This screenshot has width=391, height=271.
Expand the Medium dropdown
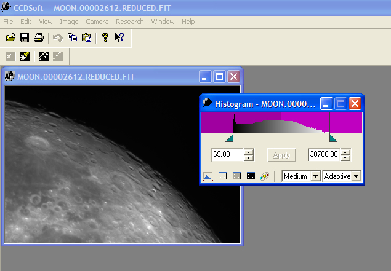[315, 176]
